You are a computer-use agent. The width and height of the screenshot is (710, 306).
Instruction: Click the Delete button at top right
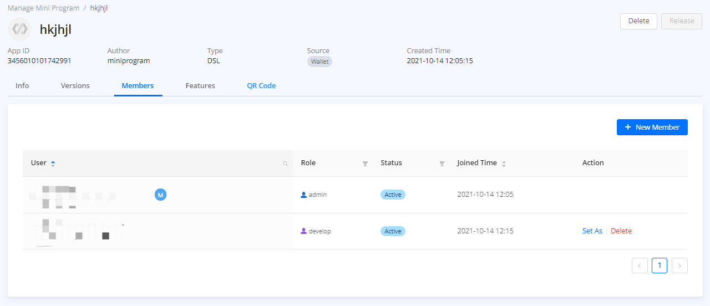(x=638, y=21)
